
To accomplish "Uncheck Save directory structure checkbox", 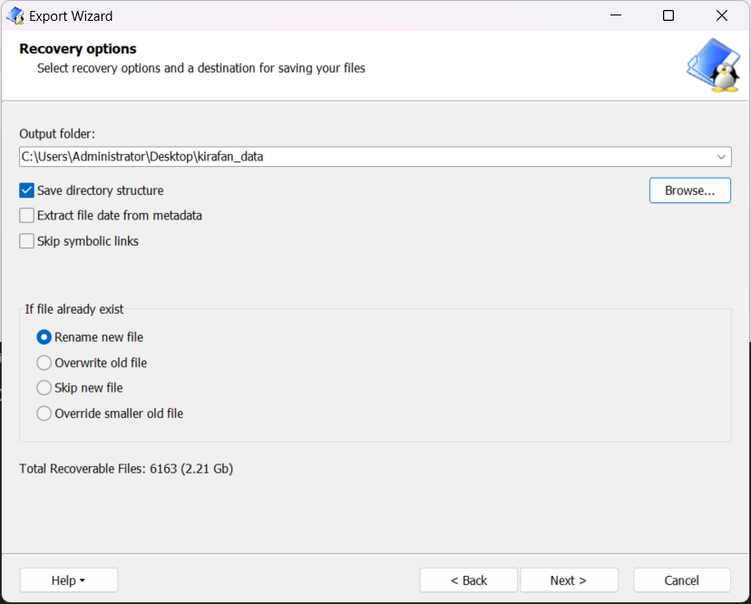I will [x=27, y=190].
